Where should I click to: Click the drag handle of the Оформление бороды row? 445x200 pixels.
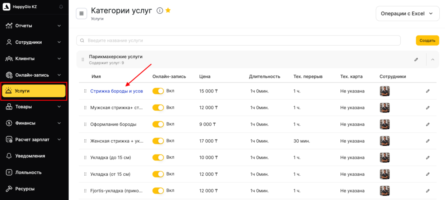coord(85,125)
